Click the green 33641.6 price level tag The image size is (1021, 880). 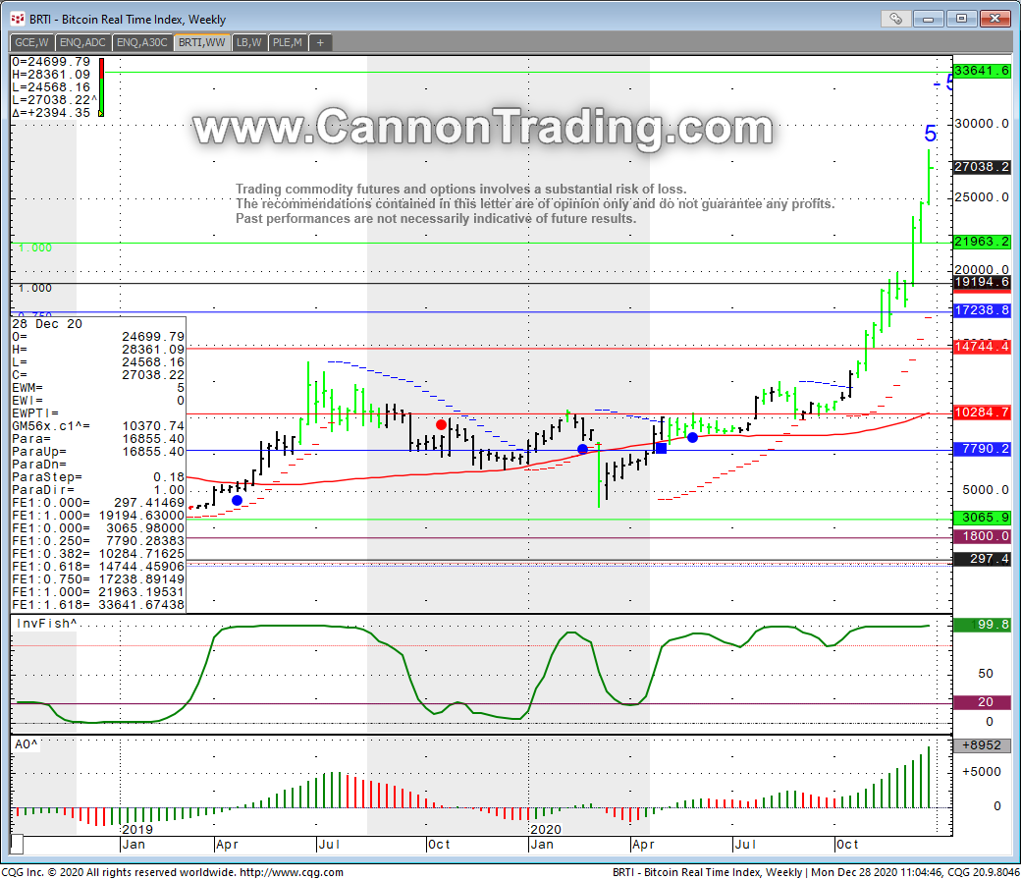tap(982, 71)
